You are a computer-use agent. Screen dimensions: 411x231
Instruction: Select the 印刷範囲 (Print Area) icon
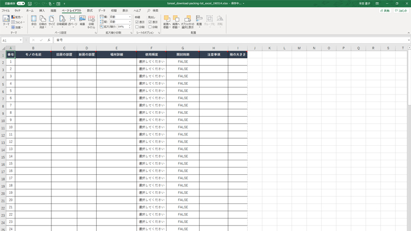[x=62, y=21]
